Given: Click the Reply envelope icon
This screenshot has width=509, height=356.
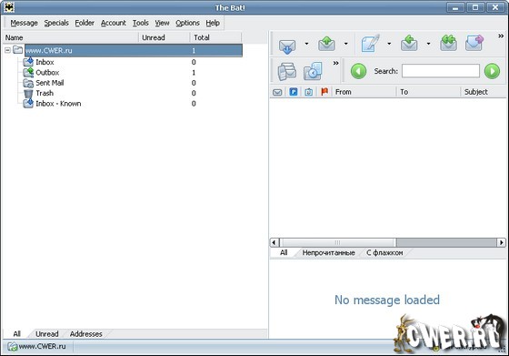Looking at the screenshot, I should click(x=409, y=44).
